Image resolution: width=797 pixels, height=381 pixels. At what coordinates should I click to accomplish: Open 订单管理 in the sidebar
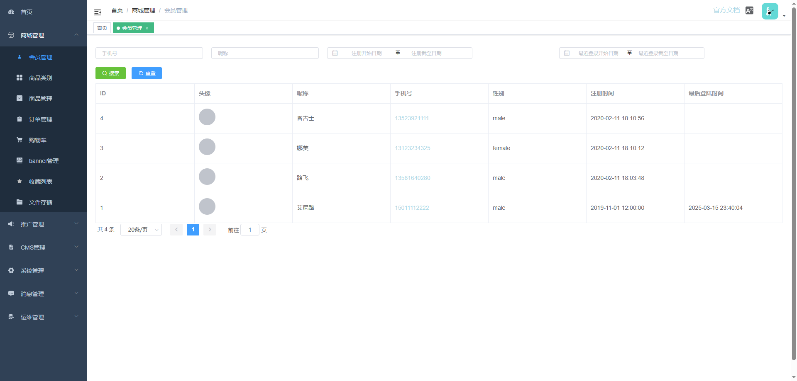click(41, 119)
